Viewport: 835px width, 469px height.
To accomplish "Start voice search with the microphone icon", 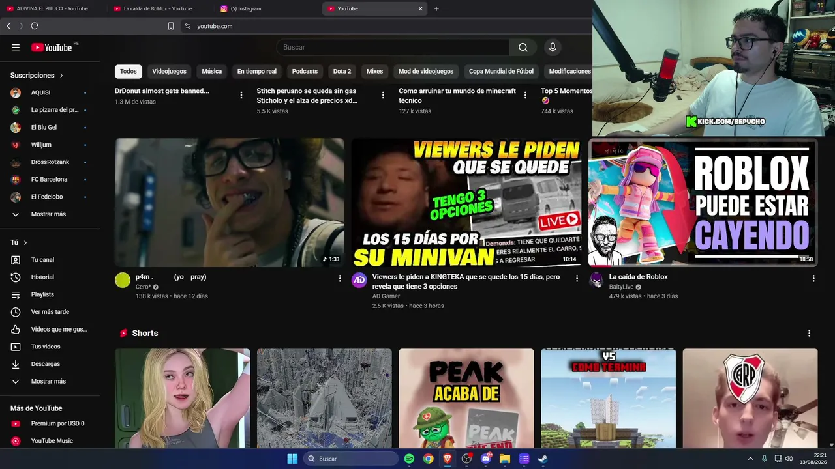I will pyautogui.click(x=553, y=47).
